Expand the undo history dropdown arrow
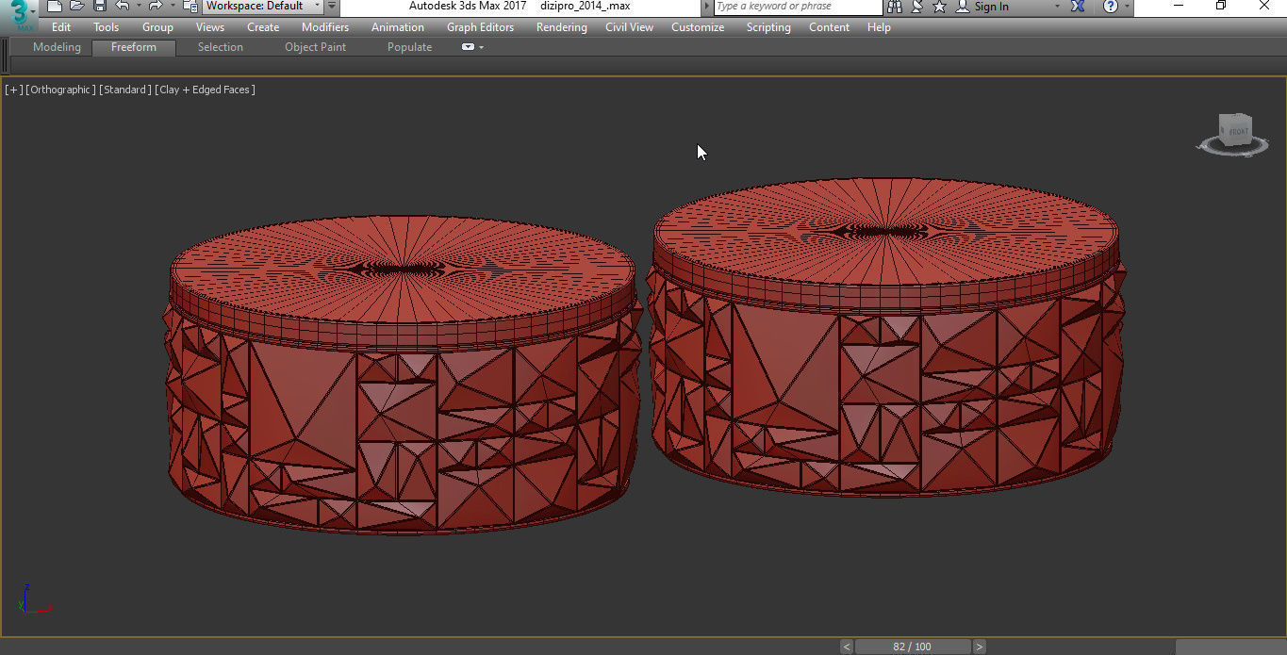The width and height of the screenshot is (1287, 655). [139, 6]
